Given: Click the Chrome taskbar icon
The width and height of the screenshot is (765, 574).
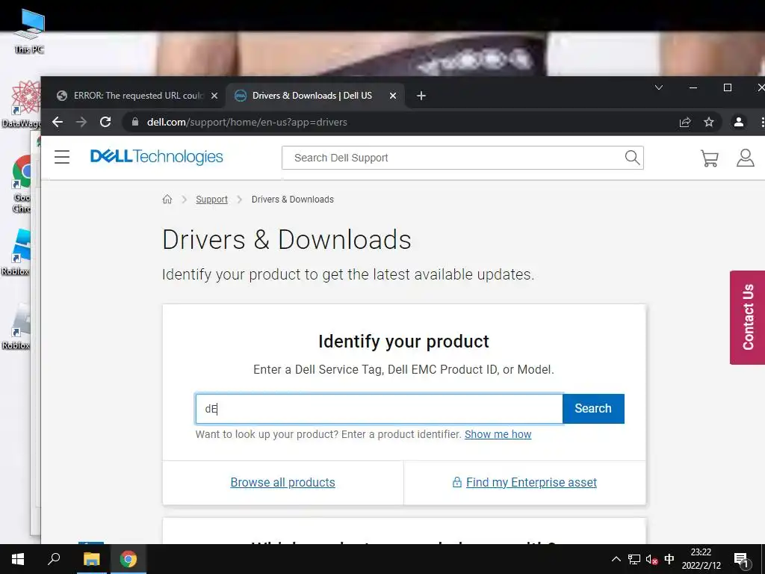Looking at the screenshot, I should click(128, 559).
